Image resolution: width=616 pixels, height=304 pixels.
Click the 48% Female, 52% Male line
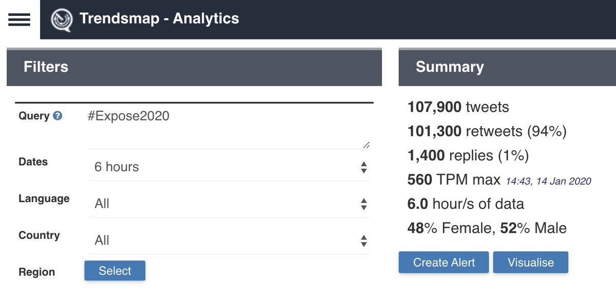click(487, 228)
